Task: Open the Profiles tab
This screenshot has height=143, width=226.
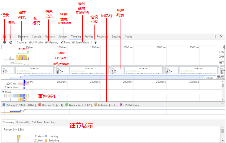Action: click(x=89, y=36)
